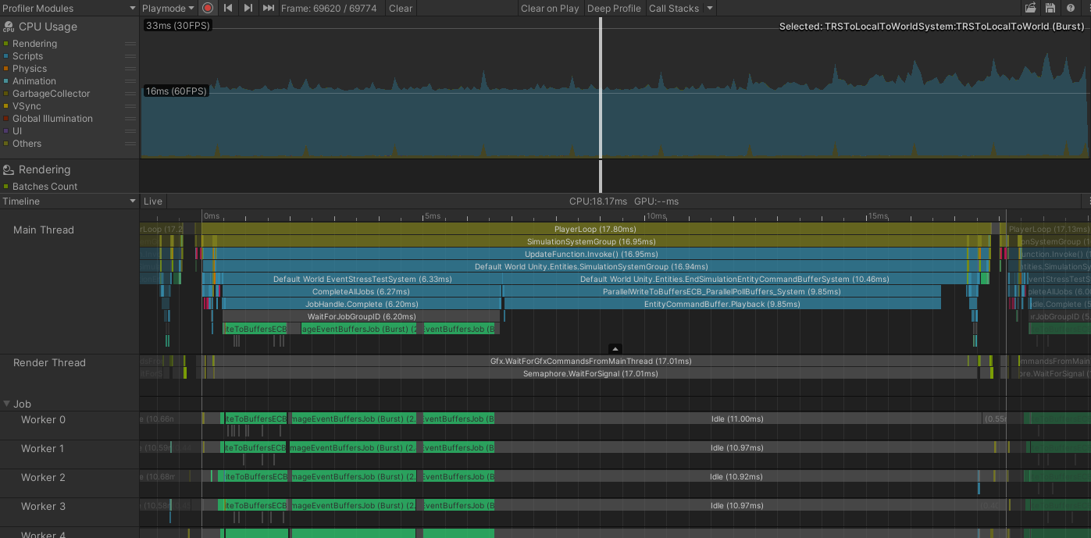
Task: Click the reorder handle beside Others
Action: [x=130, y=144]
